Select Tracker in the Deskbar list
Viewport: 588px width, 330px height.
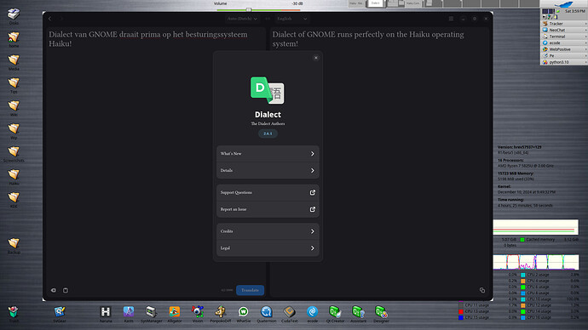tap(563, 24)
